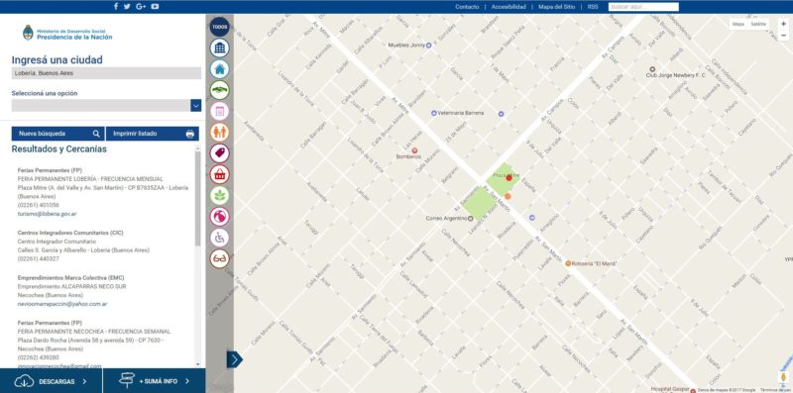Open Mapa del Sitio in the top menu
This screenshot has width=793, height=393.
click(x=556, y=7)
